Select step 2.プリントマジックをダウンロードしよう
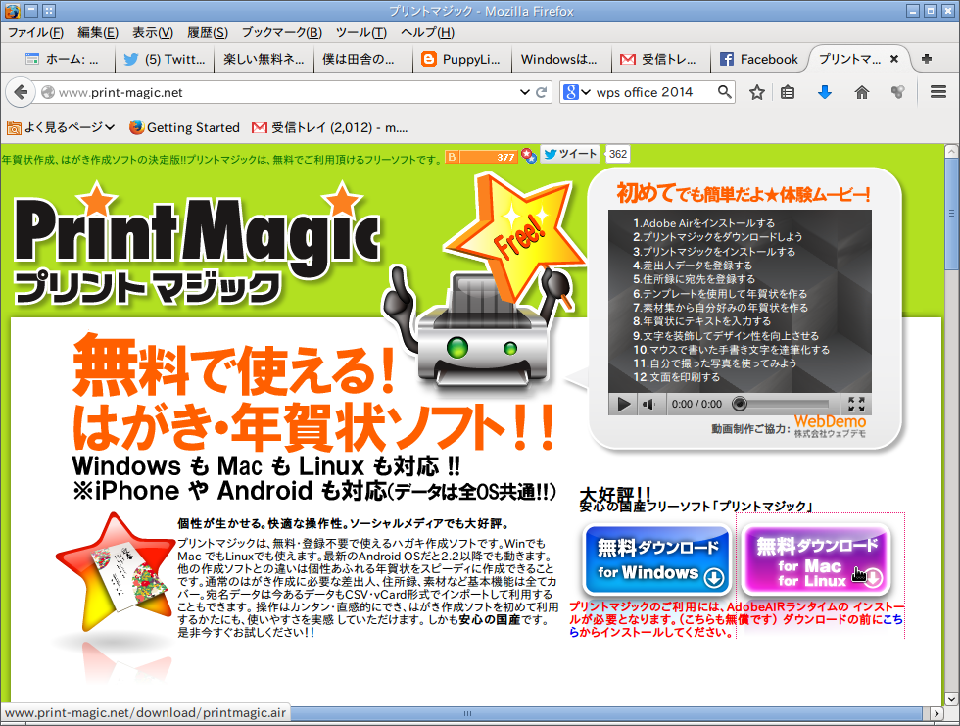 point(717,237)
